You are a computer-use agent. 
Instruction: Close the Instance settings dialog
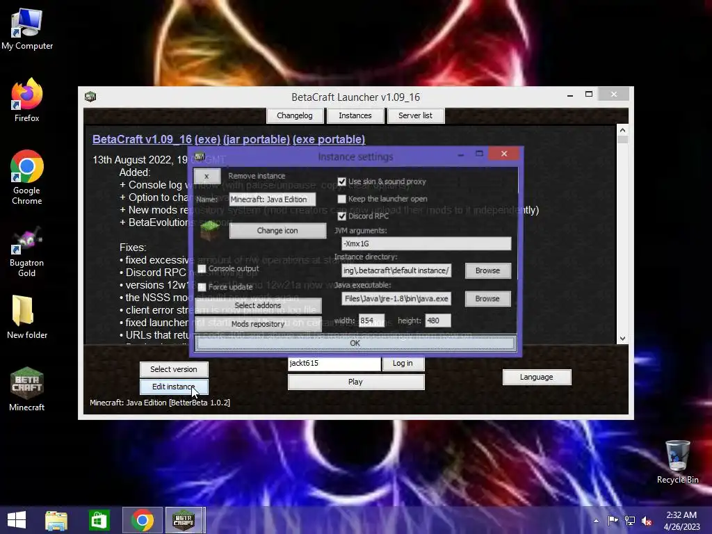click(504, 154)
